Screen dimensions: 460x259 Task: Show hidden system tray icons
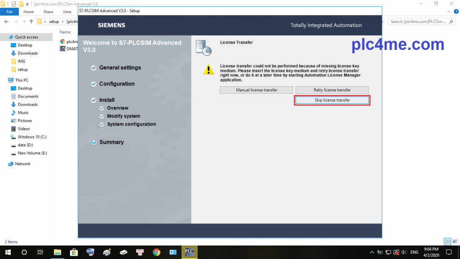(x=372, y=252)
